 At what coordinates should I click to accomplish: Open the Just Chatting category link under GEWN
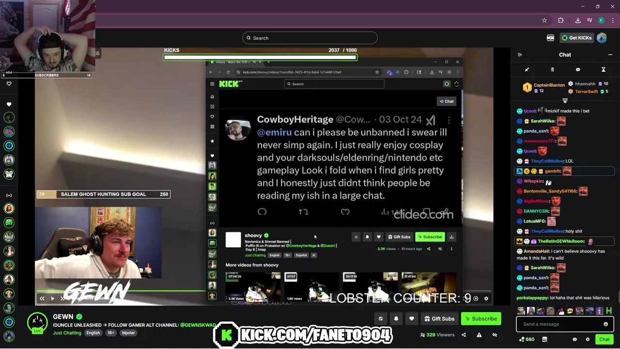pyautogui.click(x=67, y=333)
